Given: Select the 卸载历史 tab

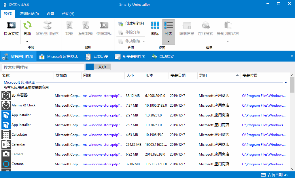Looking at the screenshot, I should (x=97, y=56).
